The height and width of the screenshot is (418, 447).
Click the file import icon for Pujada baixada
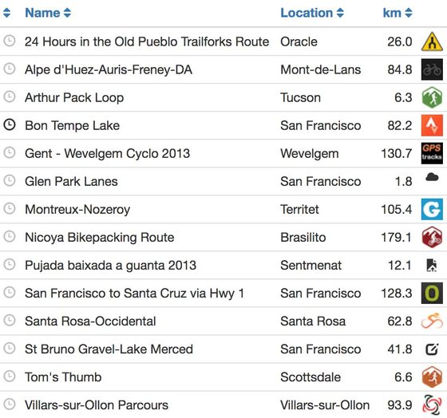coord(432,266)
